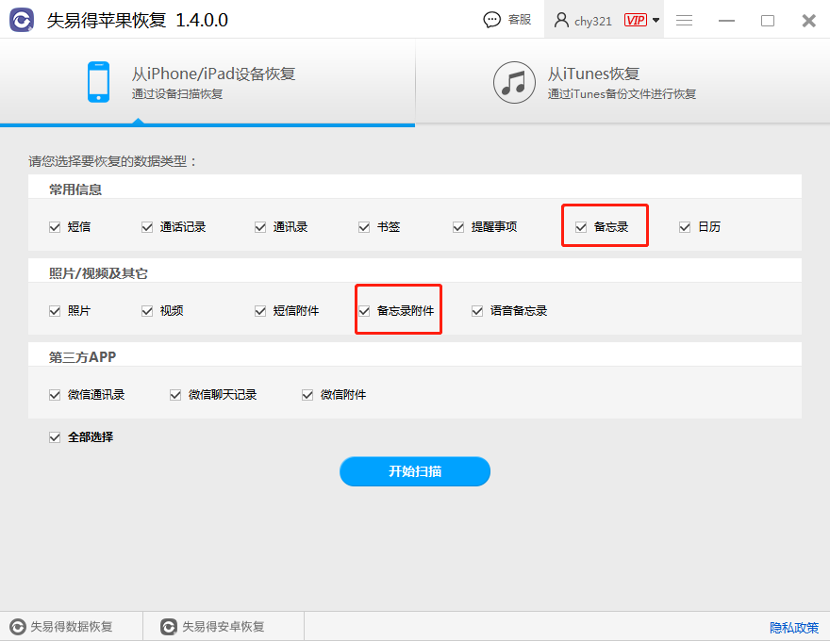Click the chy321 username
Screen dimensions: 830x641
[x=593, y=21]
